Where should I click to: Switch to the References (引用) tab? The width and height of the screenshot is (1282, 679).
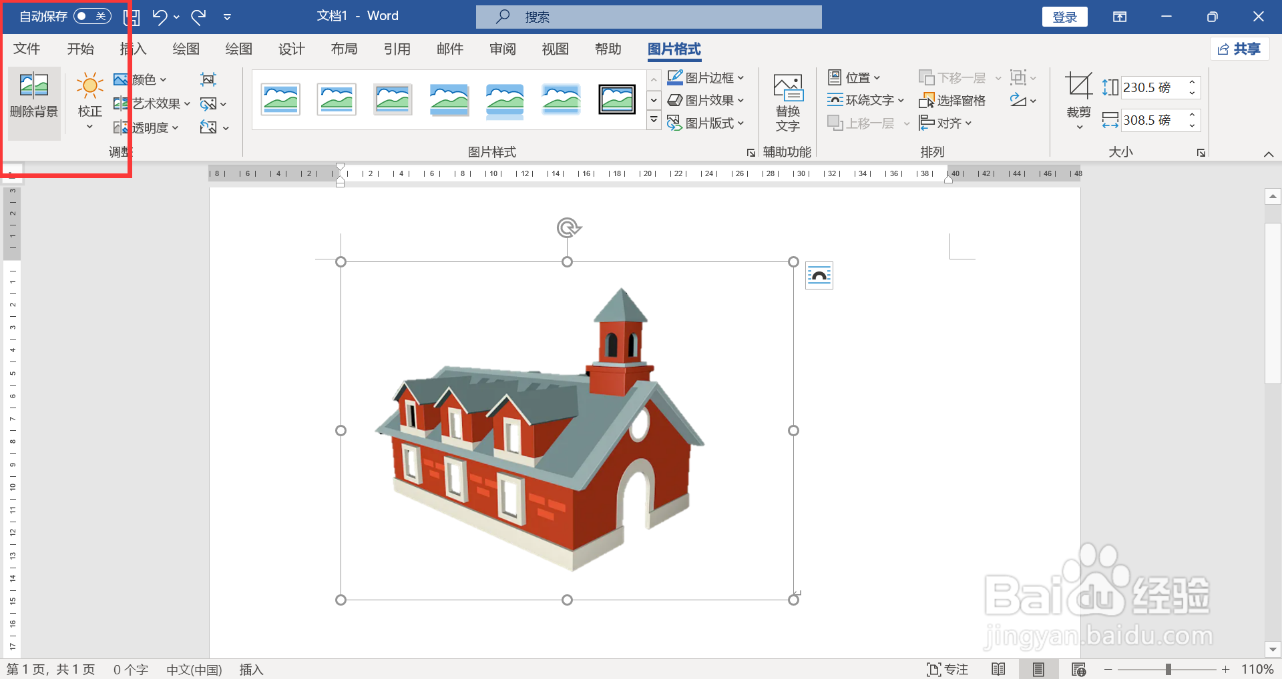pyautogui.click(x=397, y=49)
